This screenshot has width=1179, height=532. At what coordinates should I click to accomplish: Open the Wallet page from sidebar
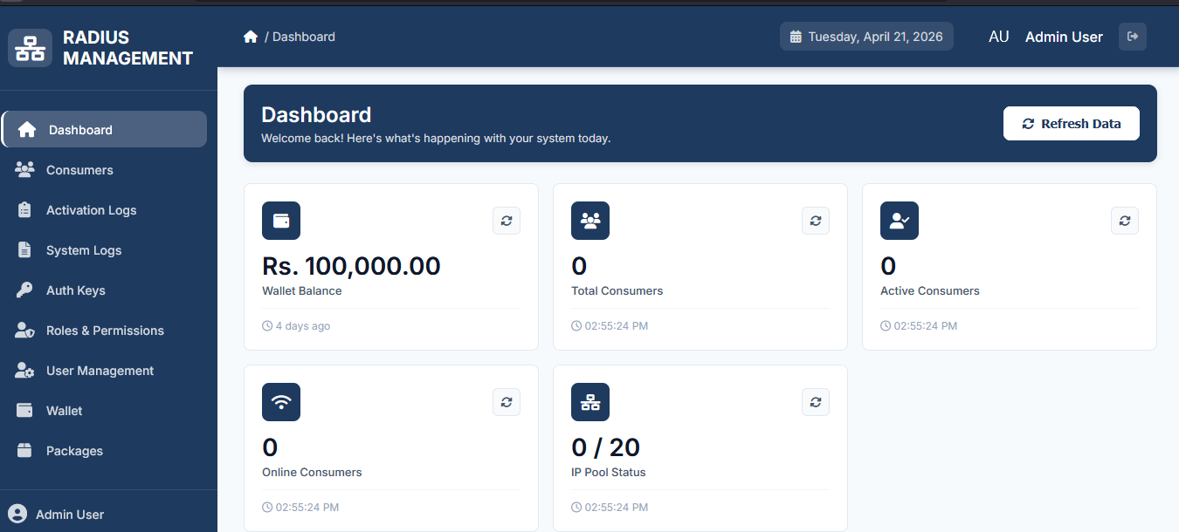(x=105, y=411)
